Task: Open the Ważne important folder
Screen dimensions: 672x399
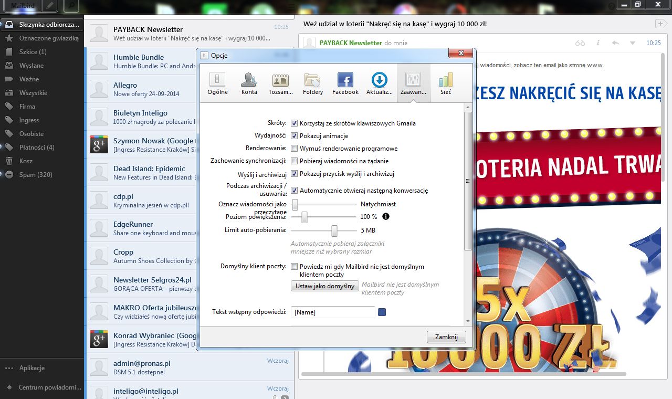Action: pyautogui.click(x=42, y=79)
